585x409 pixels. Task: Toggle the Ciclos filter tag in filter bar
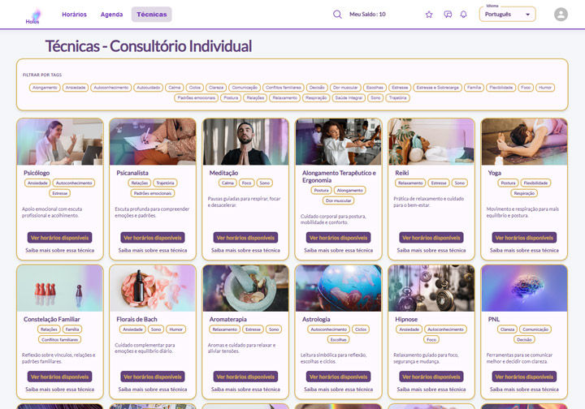click(195, 88)
